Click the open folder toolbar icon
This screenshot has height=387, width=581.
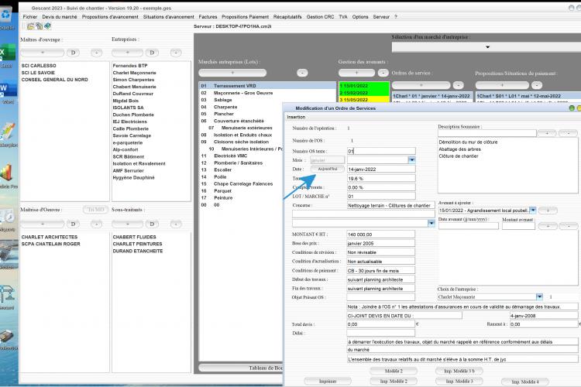(x=30, y=26)
